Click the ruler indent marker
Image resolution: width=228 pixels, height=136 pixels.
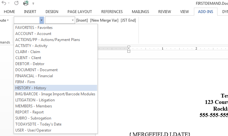129,49
